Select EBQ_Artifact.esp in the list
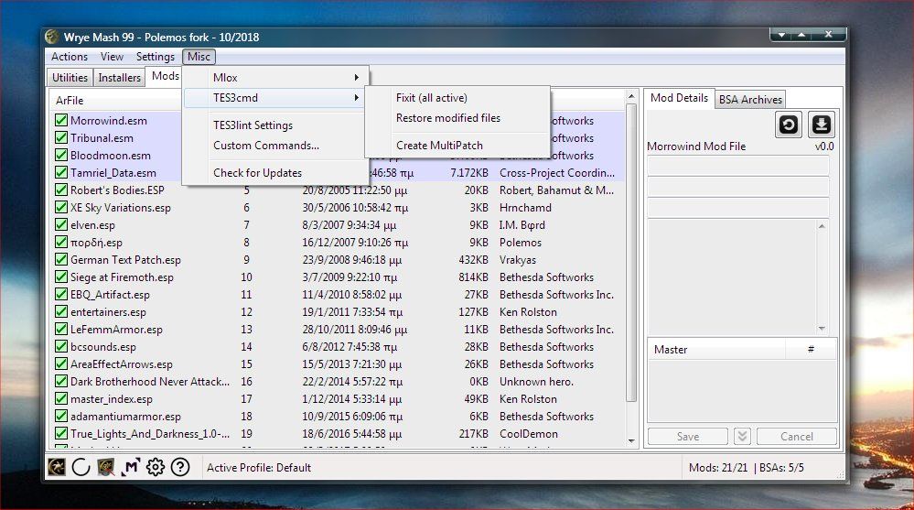The image size is (914, 510). [337, 295]
